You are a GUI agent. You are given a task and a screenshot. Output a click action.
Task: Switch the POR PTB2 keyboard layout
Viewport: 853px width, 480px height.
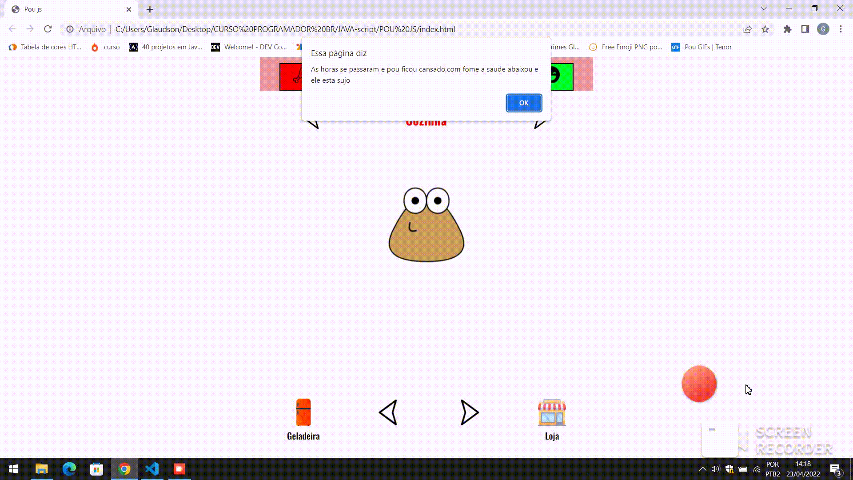click(x=773, y=469)
